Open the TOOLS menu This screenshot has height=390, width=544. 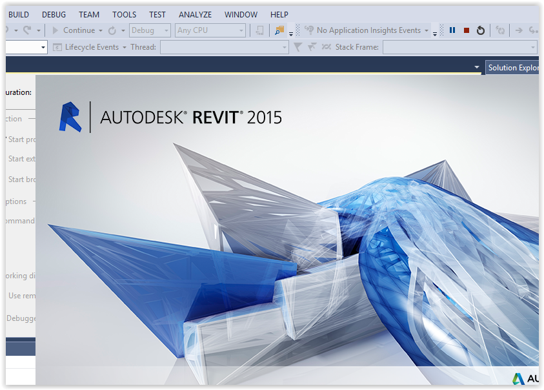[x=124, y=15]
